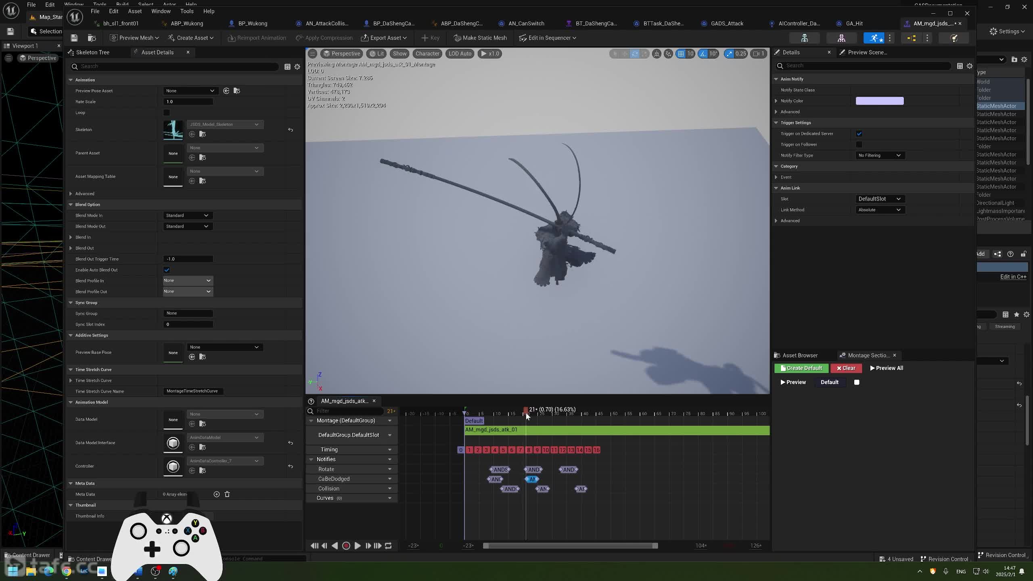Viewport: 1033px width, 581px height.
Task: Expand the Notify Color property
Action: pyautogui.click(x=776, y=101)
